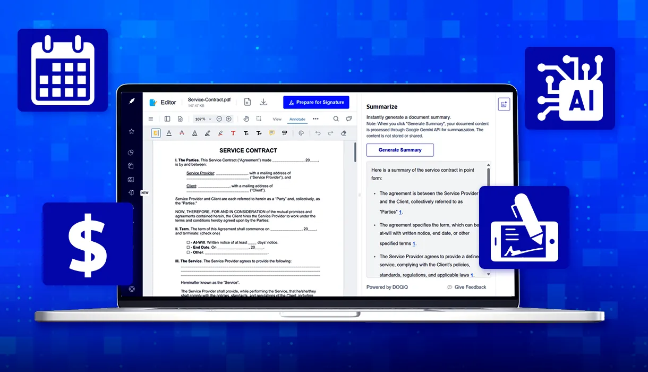Viewport: 648px width, 372px height.
Task: Click the summary box's scrollbar thumb
Action: pyautogui.click(x=489, y=176)
